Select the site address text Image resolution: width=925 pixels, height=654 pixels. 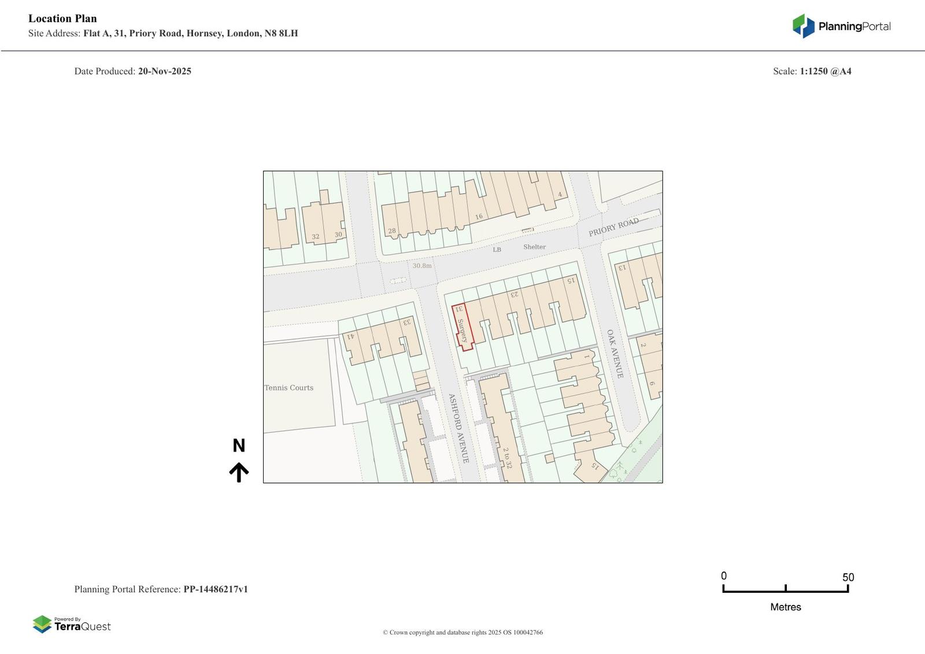click(x=190, y=34)
